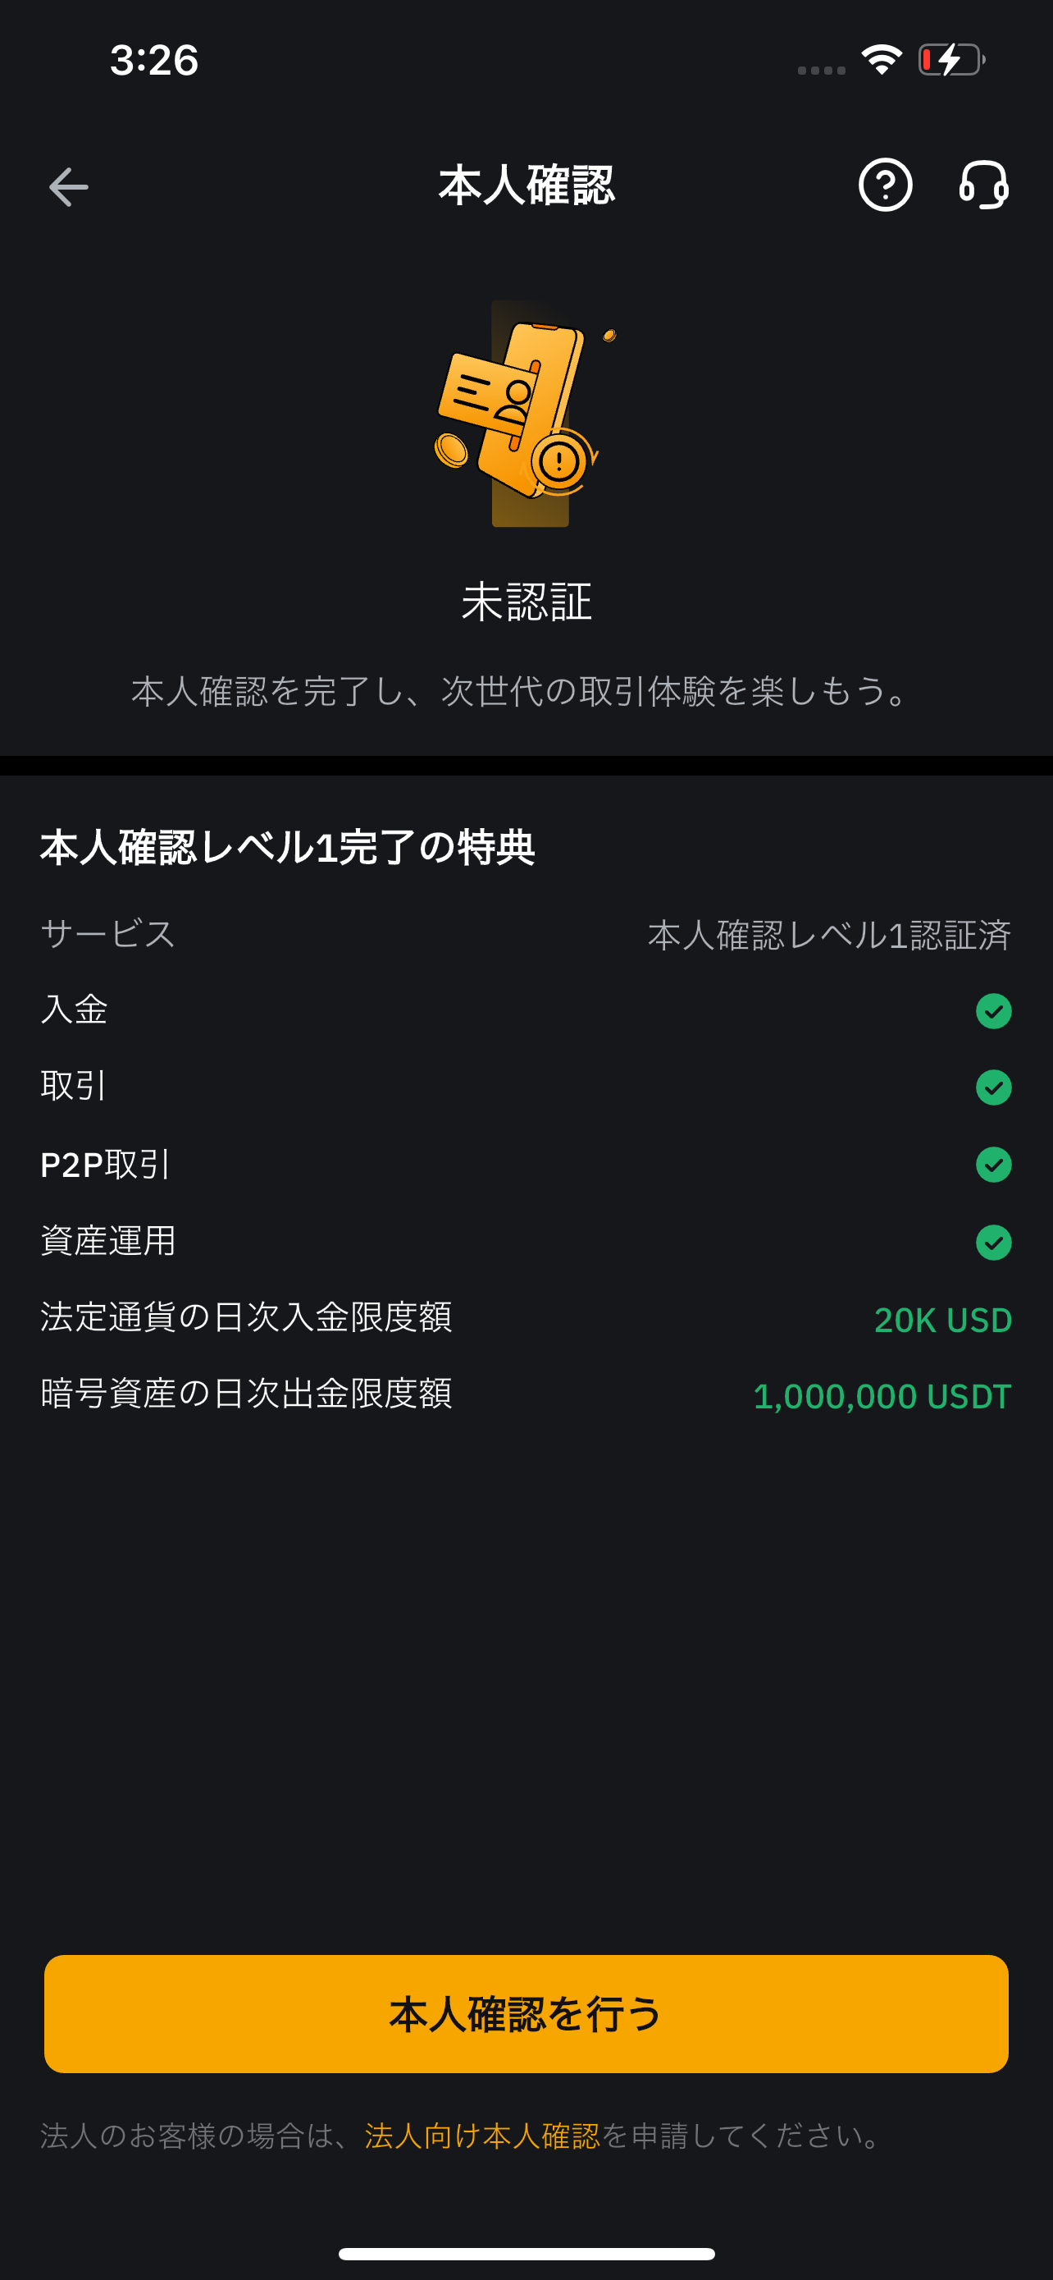
Task: Open the help question mark icon
Action: (885, 185)
